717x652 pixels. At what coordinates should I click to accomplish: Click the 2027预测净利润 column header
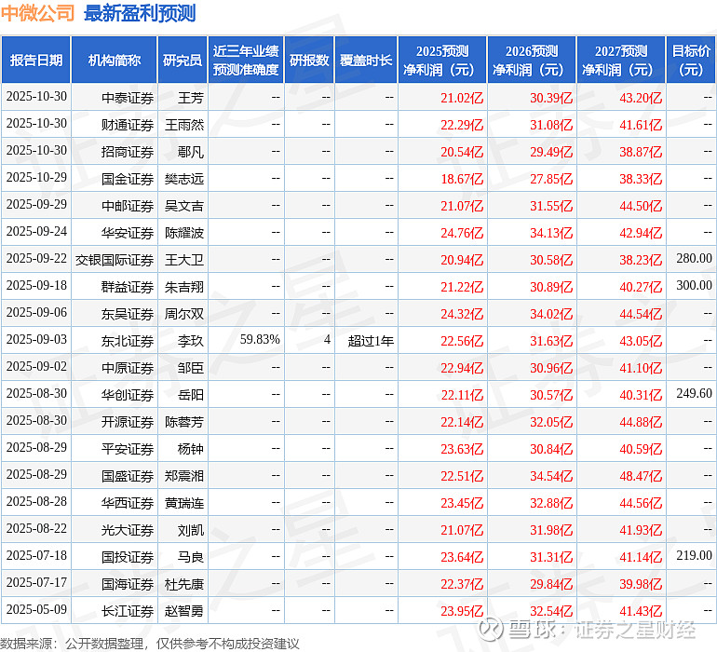click(x=621, y=60)
